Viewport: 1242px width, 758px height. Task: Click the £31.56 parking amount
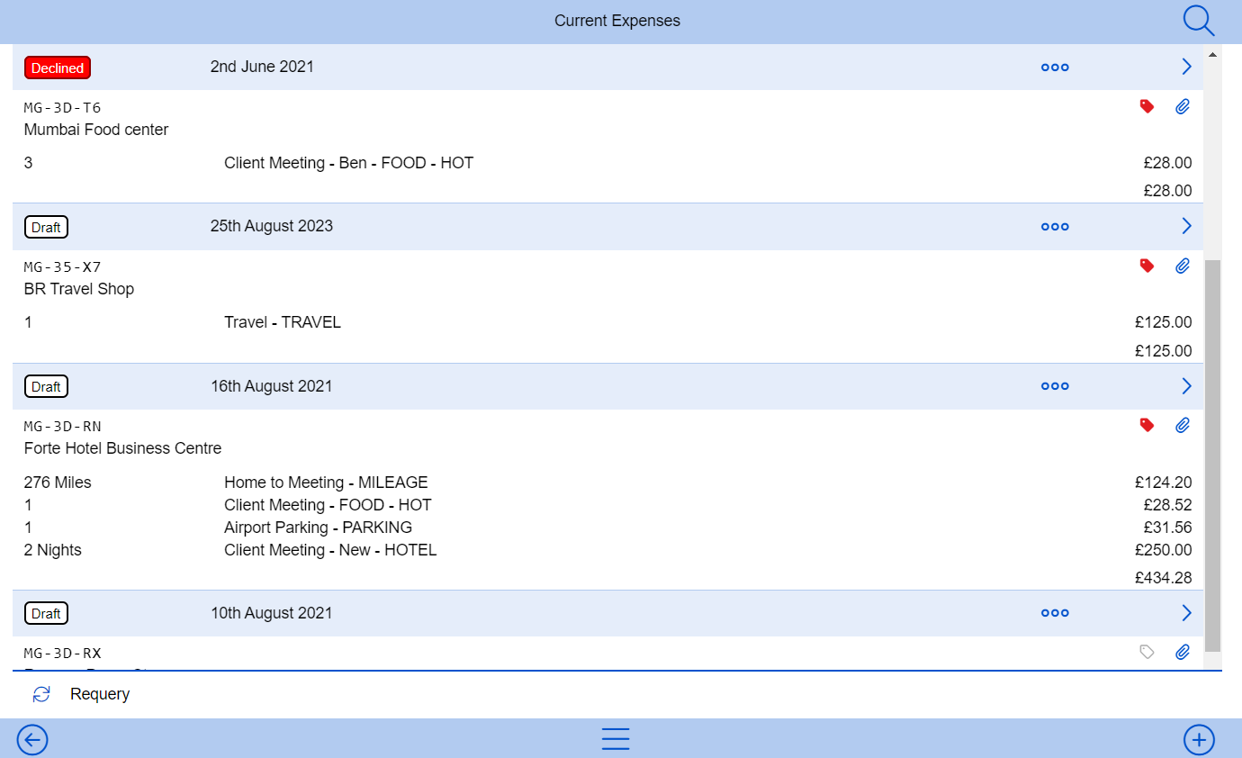[1168, 528]
